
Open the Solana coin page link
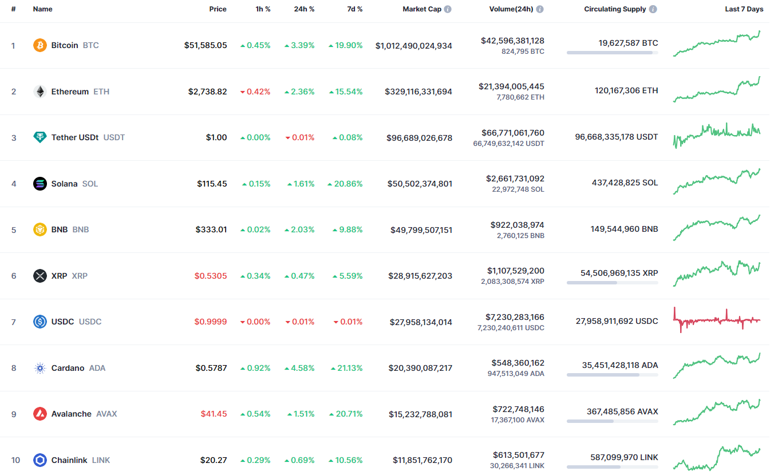(64, 184)
